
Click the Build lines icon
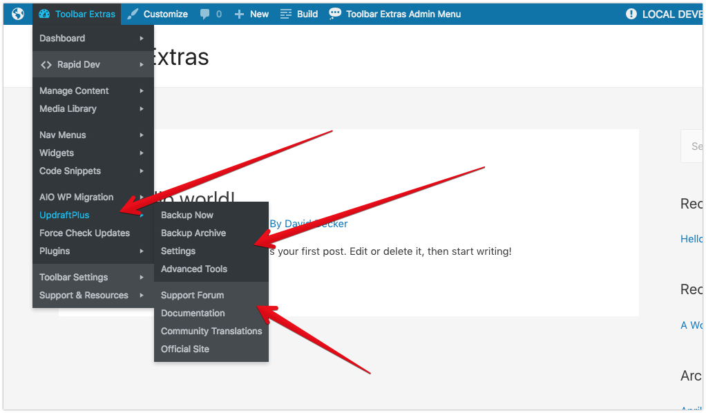point(286,14)
